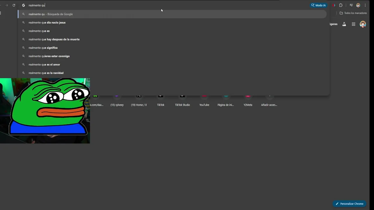Open the Extensions puzzle icon
374x210 pixels.
click(x=341, y=5)
